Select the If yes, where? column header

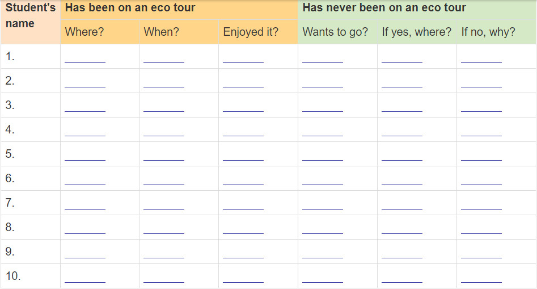[x=417, y=32]
